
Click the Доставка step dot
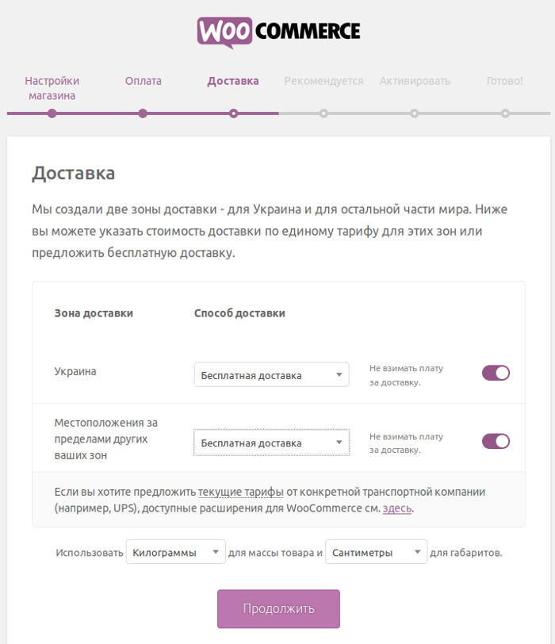pyautogui.click(x=233, y=113)
